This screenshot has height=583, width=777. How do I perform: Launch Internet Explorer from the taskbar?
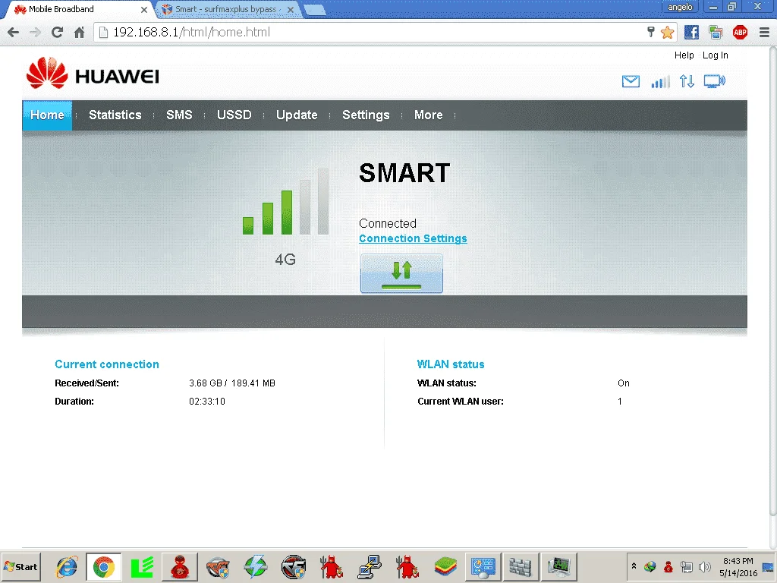tap(67, 566)
